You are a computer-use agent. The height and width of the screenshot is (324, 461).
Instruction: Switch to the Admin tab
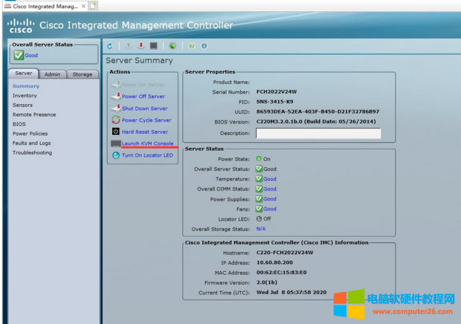[x=52, y=74]
